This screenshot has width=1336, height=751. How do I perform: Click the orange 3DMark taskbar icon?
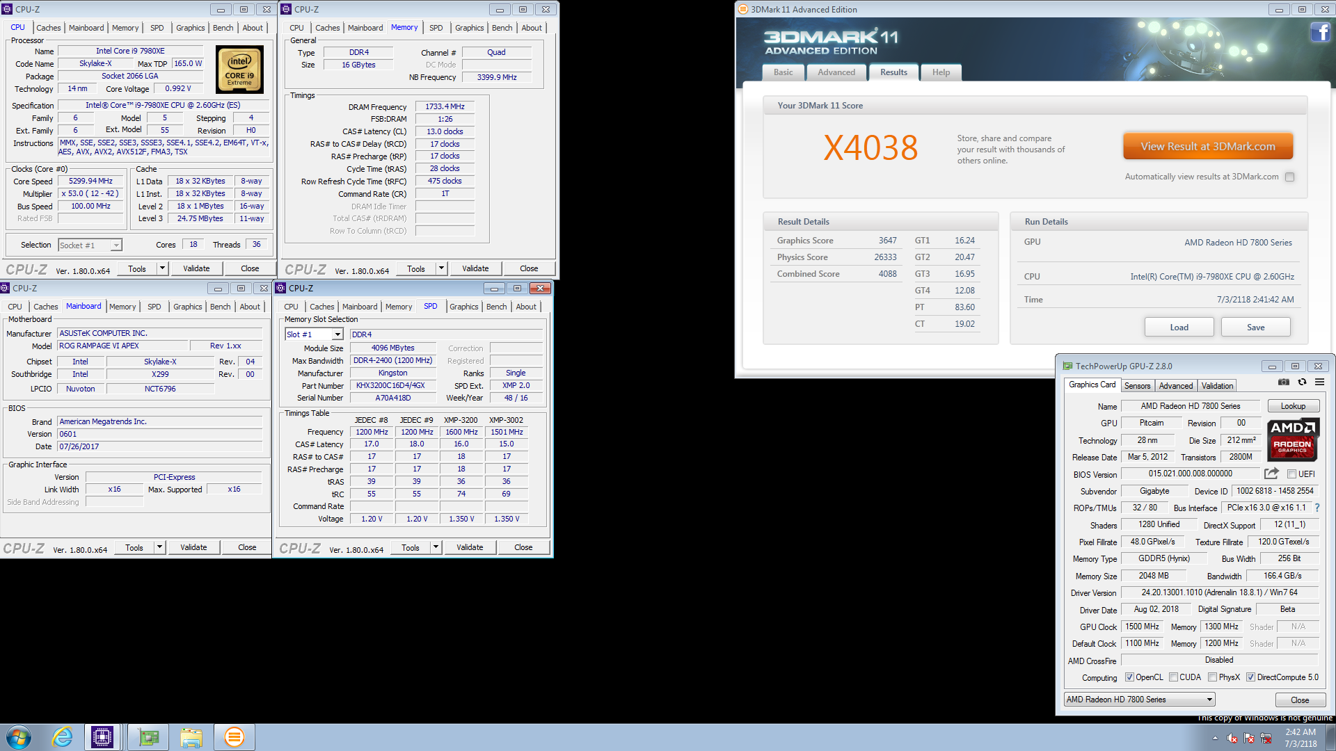pos(234,737)
